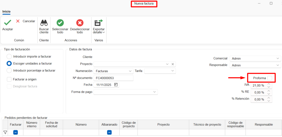
Task: Select Introducir porcentaje a facturar option
Action: click(x=9, y=70)
